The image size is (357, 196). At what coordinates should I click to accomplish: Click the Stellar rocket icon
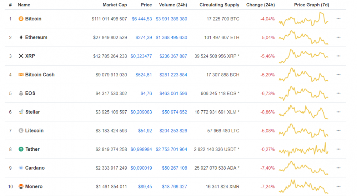coord(21,112)
